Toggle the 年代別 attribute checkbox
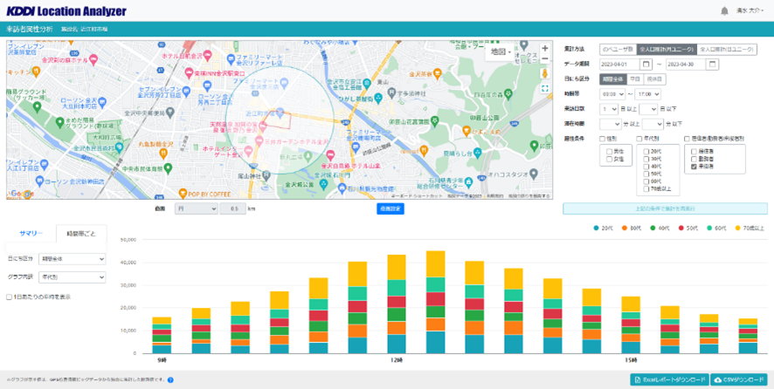The width and height of the screenshot is (774, 389). click(x=639, y=139)
